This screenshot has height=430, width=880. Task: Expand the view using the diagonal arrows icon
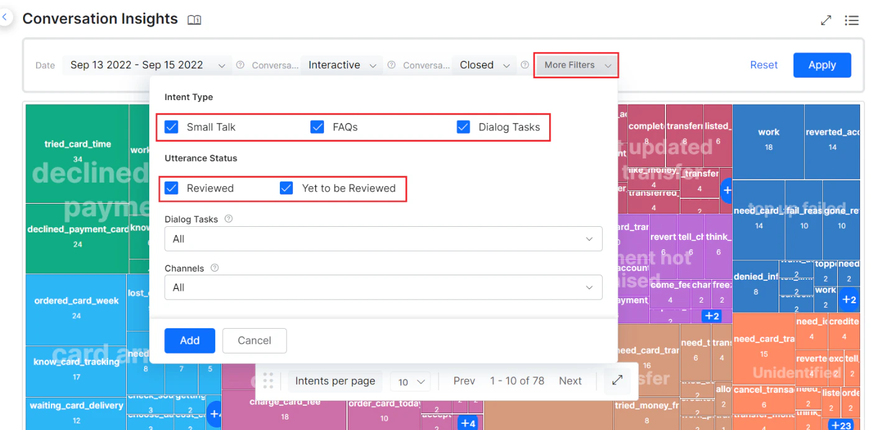click(x=826, y=20)
